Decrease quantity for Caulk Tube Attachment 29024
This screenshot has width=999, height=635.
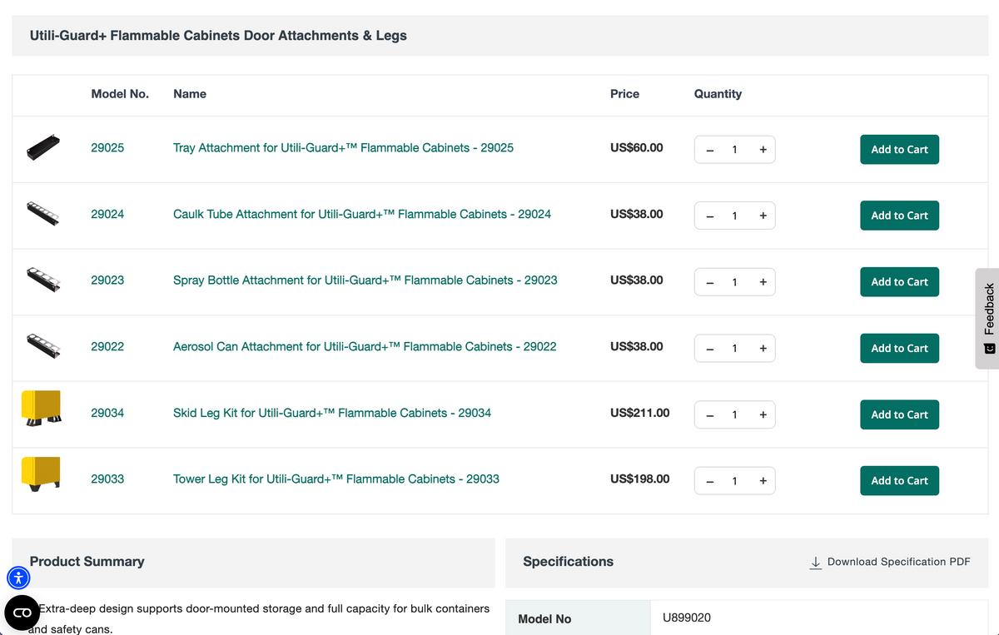click(709, 216)
